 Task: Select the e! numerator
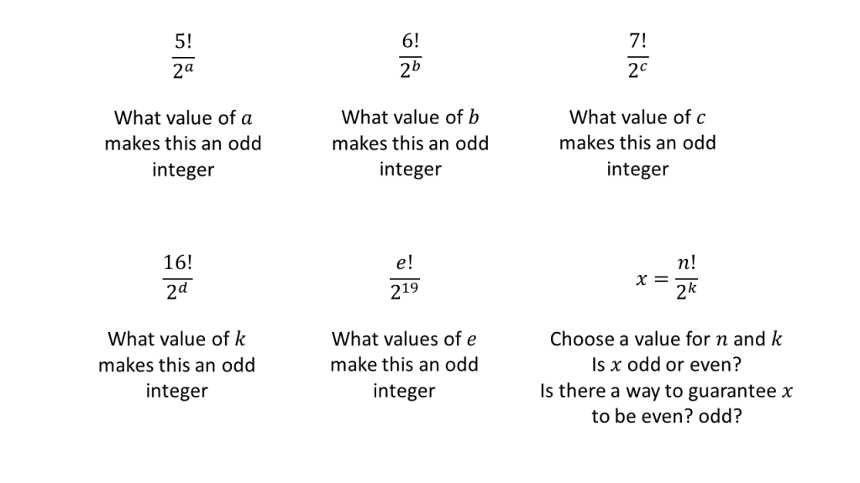point(404,263)
